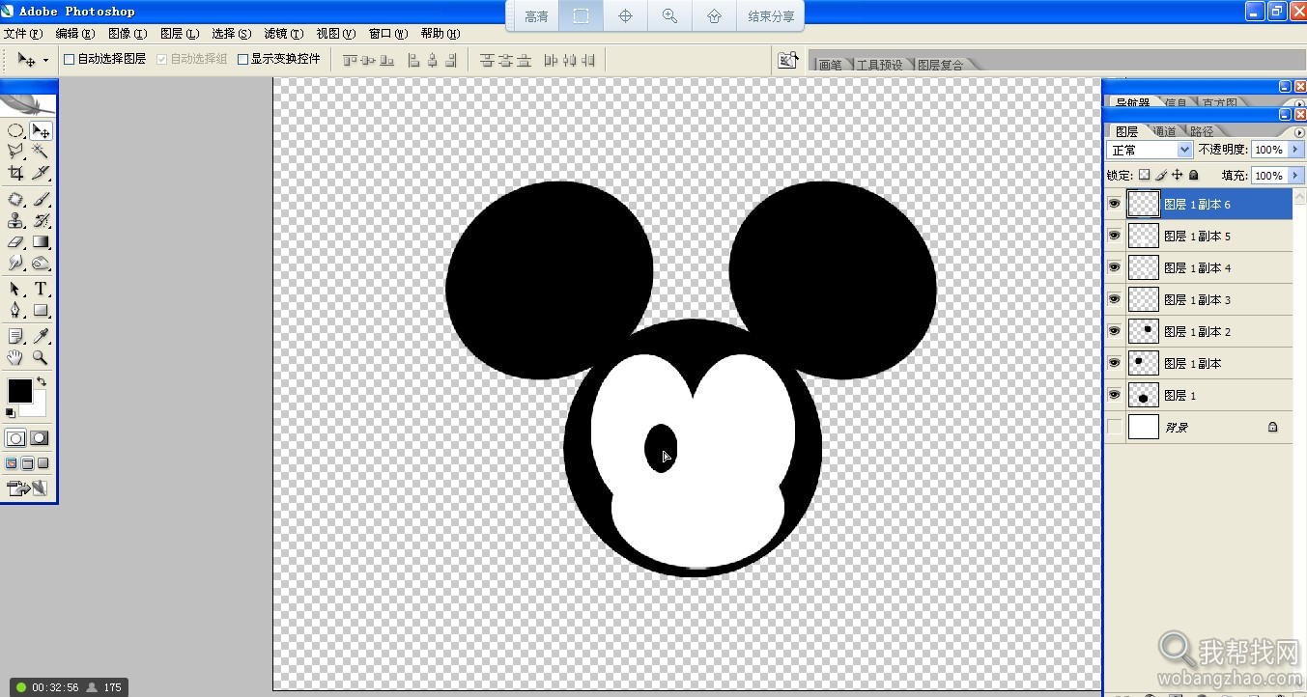This screenshot has height=697, width=1307.
Task: Select the Elliptical Marquee tool
Action: pyautogui.click(x=15, y=130)
